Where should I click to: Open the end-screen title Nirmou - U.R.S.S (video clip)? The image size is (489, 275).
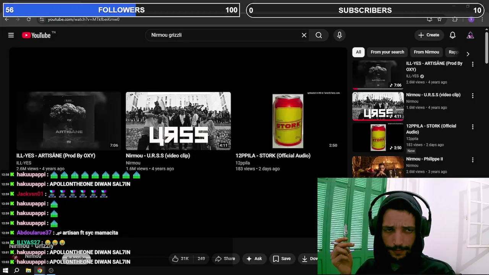click(x=158, y=155)
